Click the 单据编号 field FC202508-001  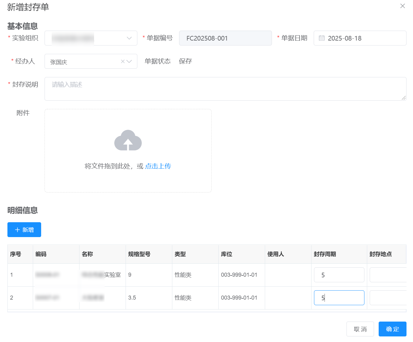pyautogui.click(x=225, y=38)
